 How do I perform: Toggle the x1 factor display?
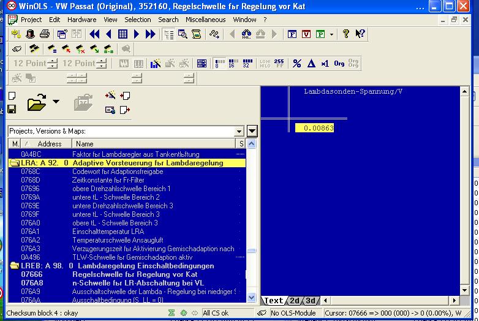[325, 64]
